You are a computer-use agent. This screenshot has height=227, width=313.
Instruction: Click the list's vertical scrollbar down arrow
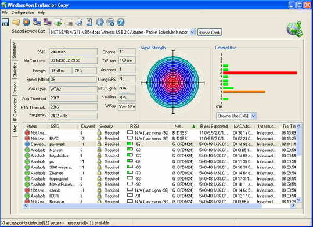(x=298, y=199)
